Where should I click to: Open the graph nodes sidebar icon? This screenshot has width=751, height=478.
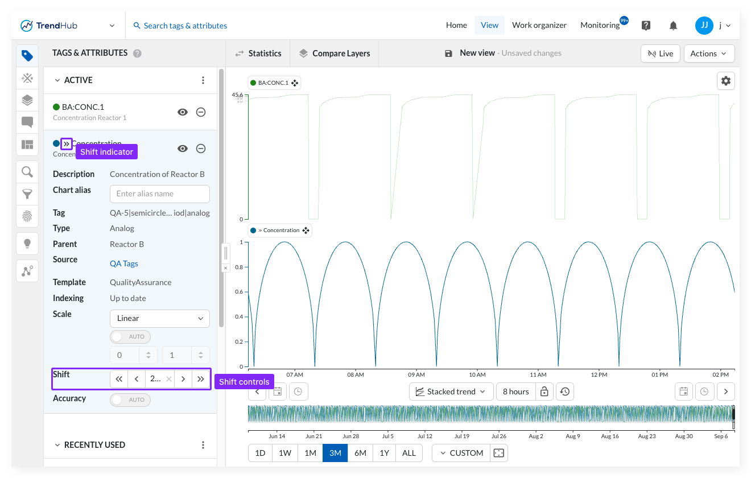(x=27, y=271)
